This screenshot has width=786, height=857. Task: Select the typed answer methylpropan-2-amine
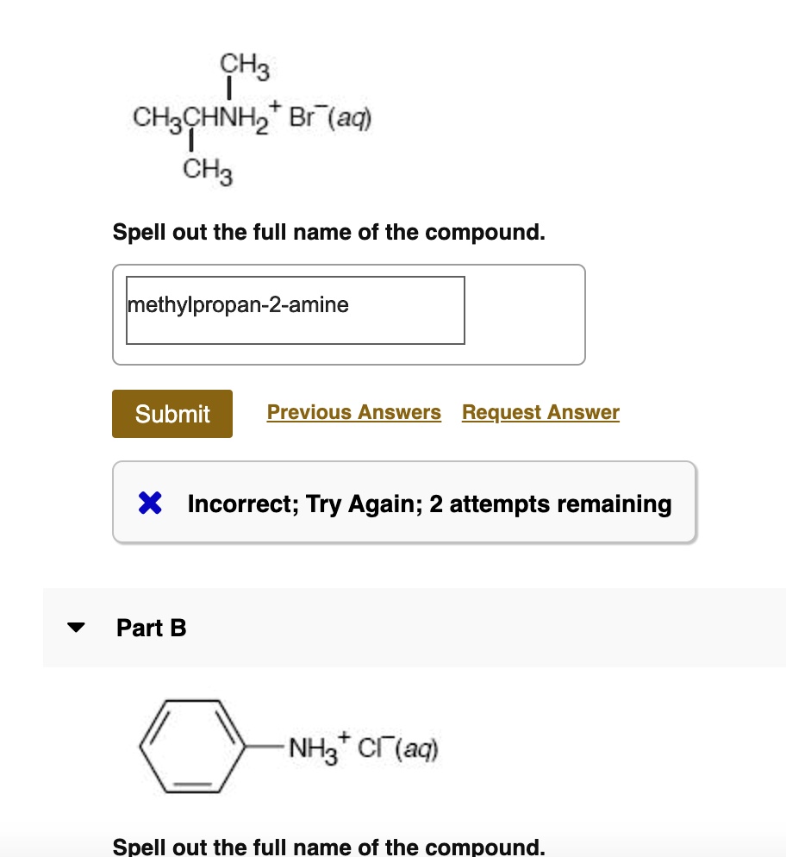238,304
